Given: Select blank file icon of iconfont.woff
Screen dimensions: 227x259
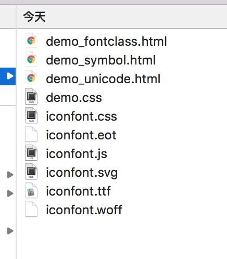Looking at the screenshot, I should coord(31,209).
